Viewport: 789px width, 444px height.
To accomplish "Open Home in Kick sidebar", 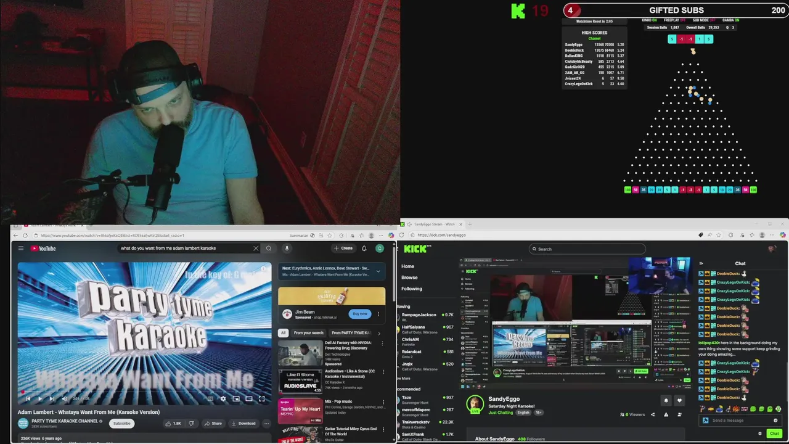I will [x=408, y=266].
